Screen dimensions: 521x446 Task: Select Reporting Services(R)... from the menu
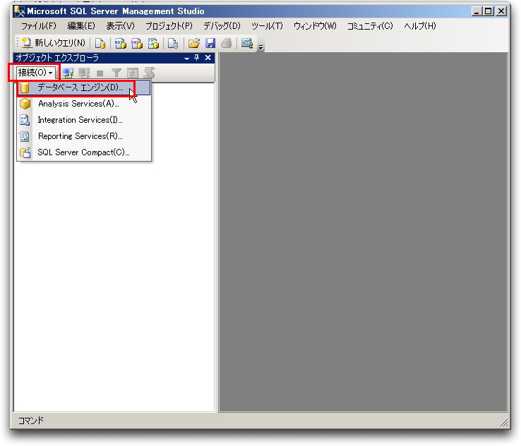pyautogui.click(x=80, y=136)
